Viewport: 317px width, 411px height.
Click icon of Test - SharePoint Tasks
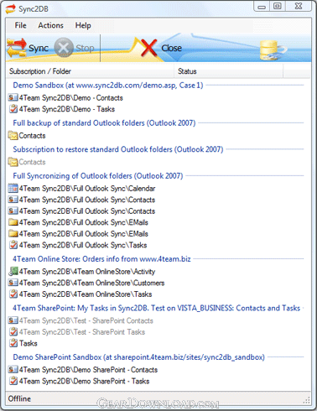[13, 331]
